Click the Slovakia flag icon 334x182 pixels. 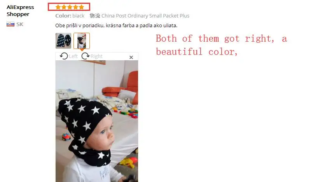(10, 24)
